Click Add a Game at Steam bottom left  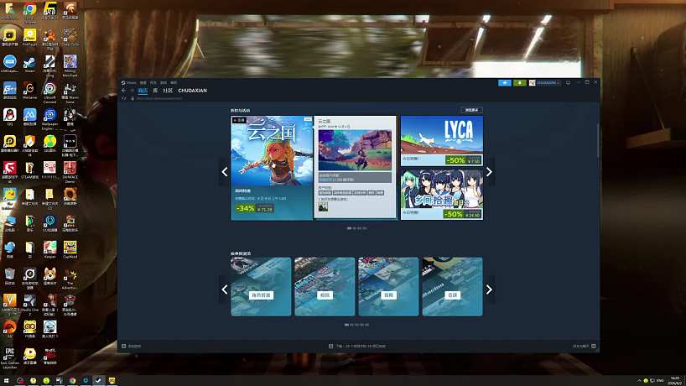tap(132, 347)
